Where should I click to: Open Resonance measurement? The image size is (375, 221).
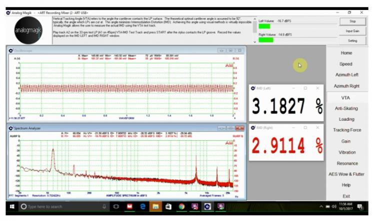click(x=347, y=163)
